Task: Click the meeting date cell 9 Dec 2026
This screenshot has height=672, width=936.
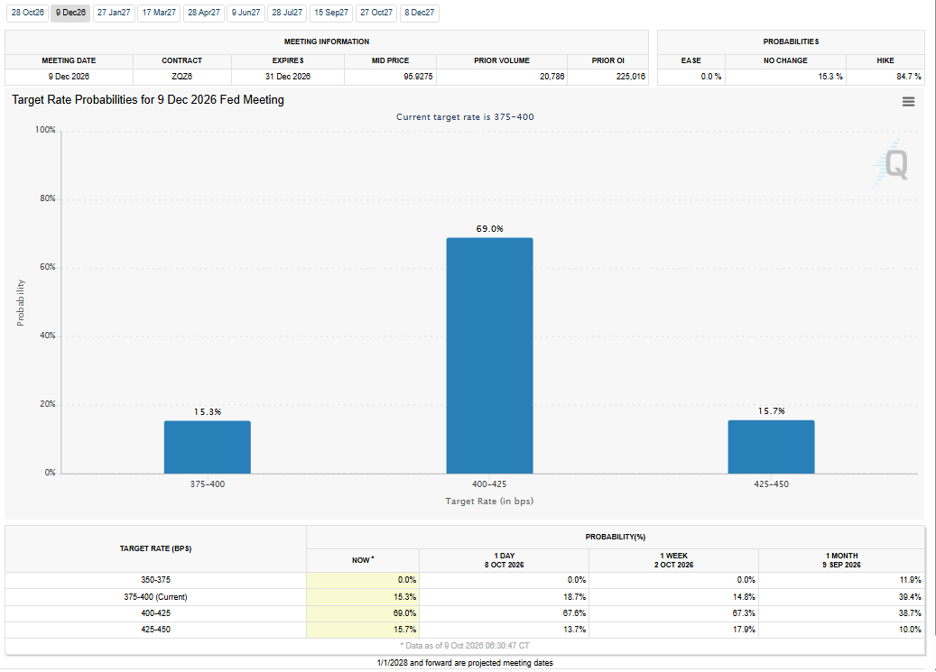Action: click(x=69, y=77)
